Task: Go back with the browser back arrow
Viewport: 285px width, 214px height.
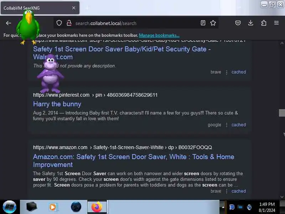Action: coord(9,23)
